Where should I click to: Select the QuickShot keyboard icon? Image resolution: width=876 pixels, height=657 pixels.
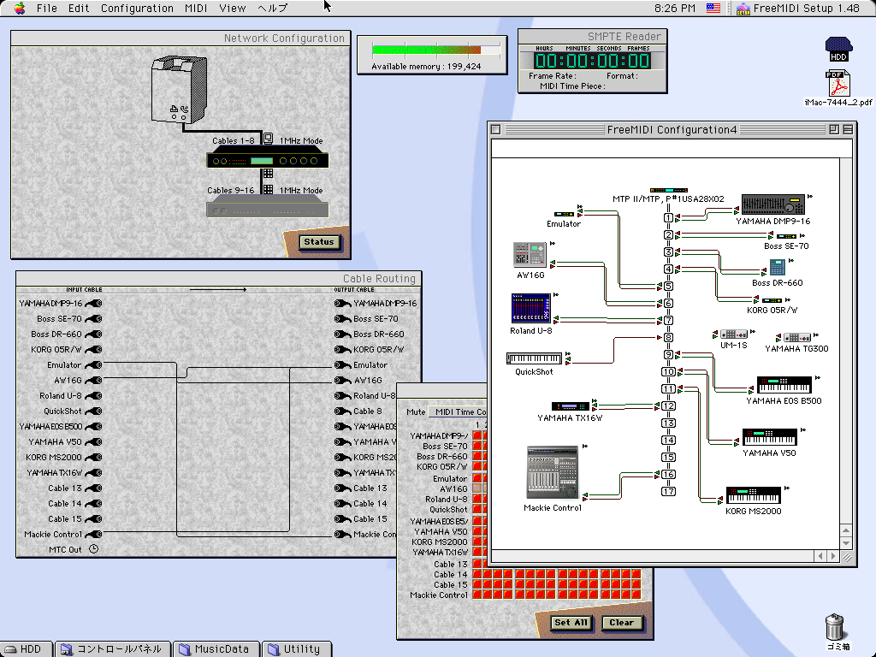click(x=534, y=358)
